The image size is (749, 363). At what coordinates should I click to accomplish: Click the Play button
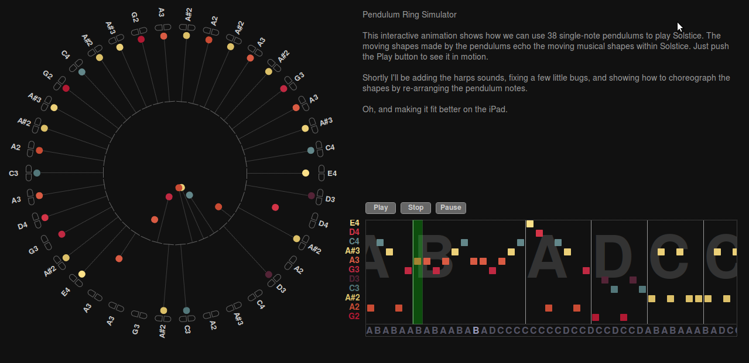[x=381, y=208]
